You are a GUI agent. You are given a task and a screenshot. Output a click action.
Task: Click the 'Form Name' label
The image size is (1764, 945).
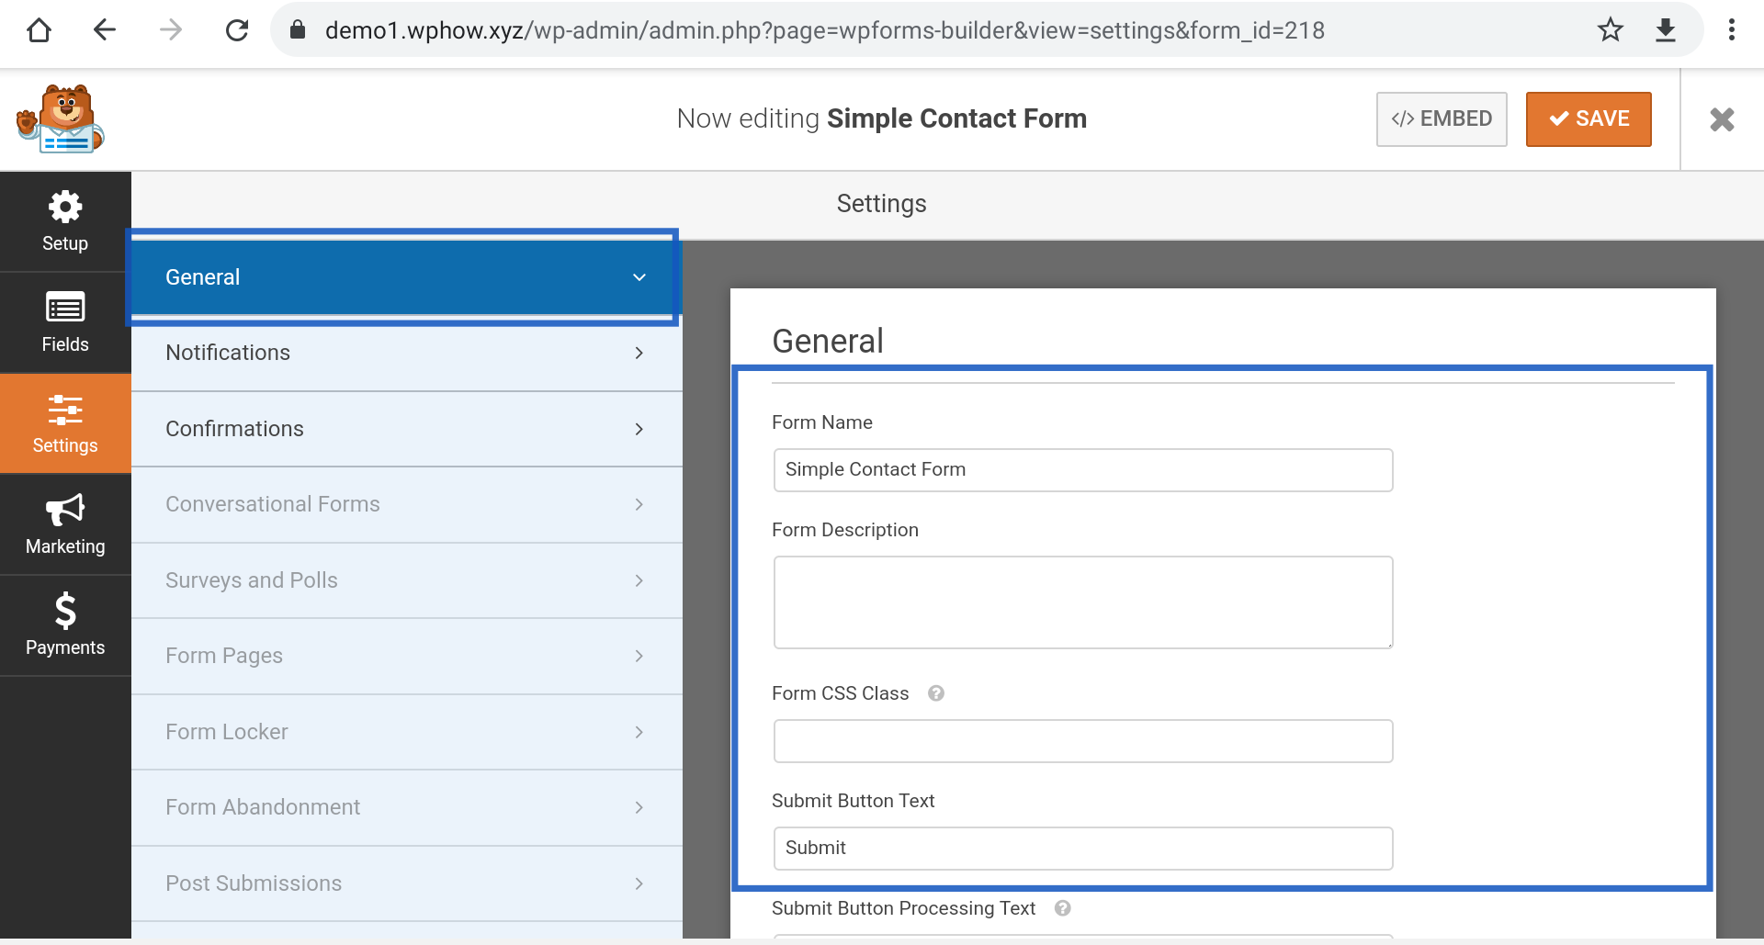(x=822, y=422)
